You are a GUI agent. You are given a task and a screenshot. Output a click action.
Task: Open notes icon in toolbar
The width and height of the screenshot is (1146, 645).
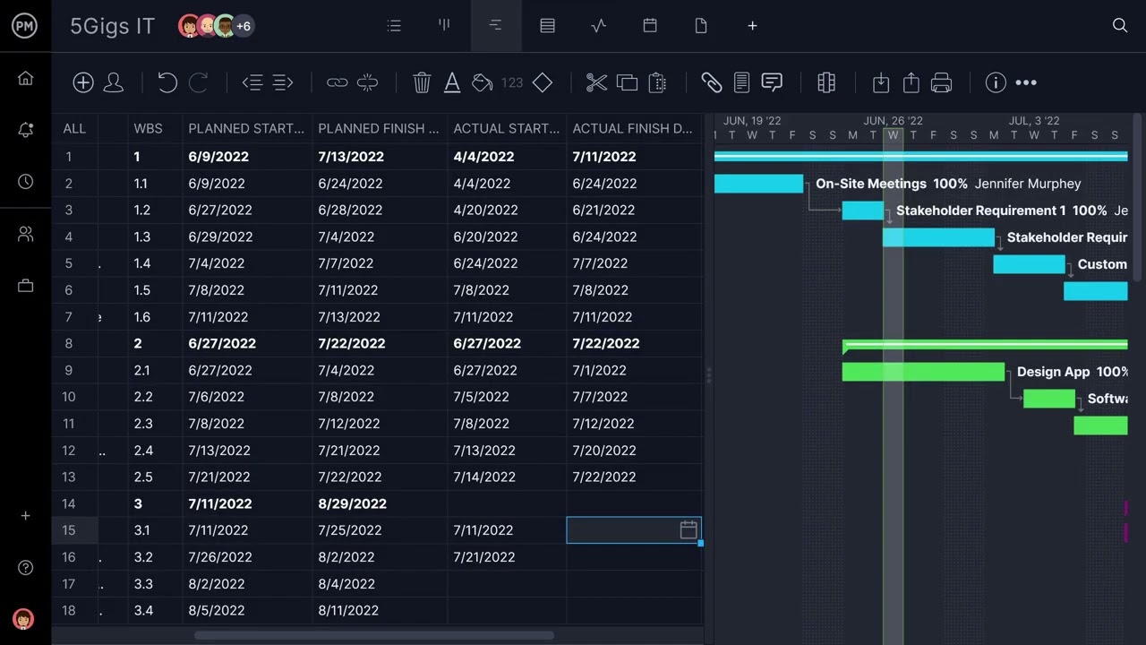tap(741, 82)
